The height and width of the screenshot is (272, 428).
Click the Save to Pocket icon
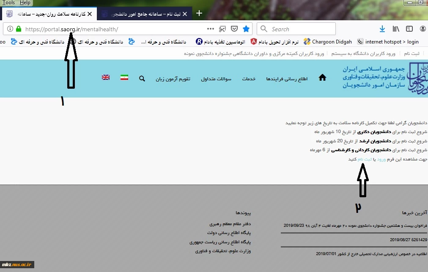(234, 29)
